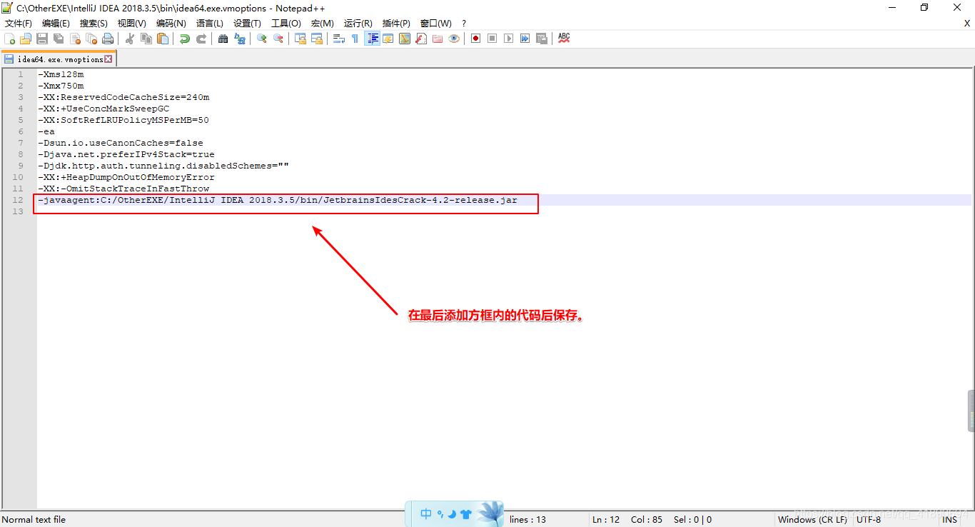Click the ABC spell check icon

[564, 39]
